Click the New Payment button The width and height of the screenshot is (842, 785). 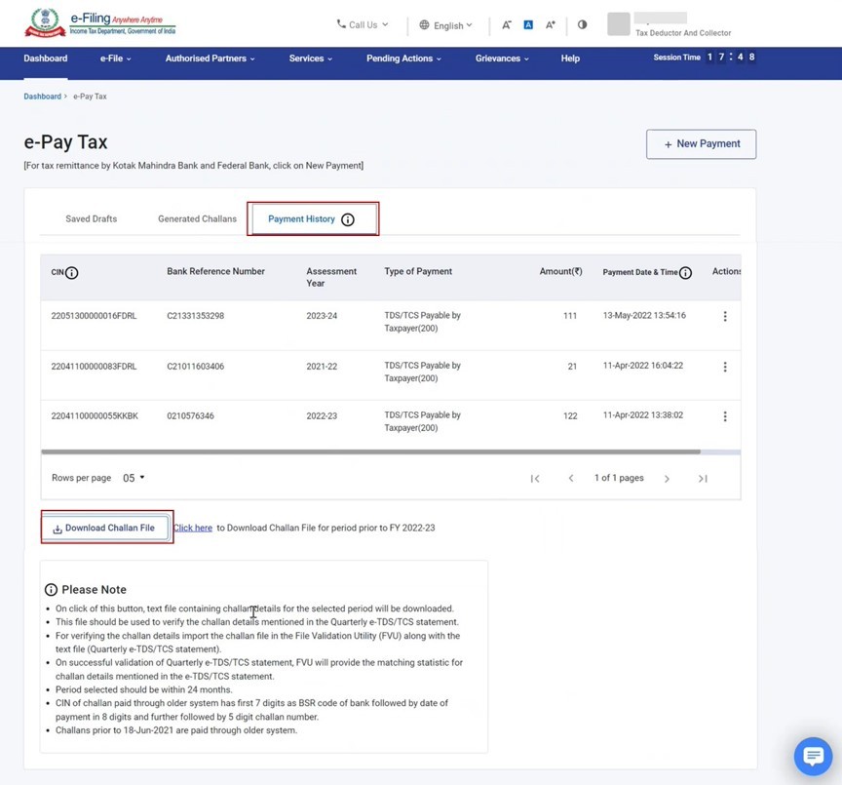click(701, 144)
